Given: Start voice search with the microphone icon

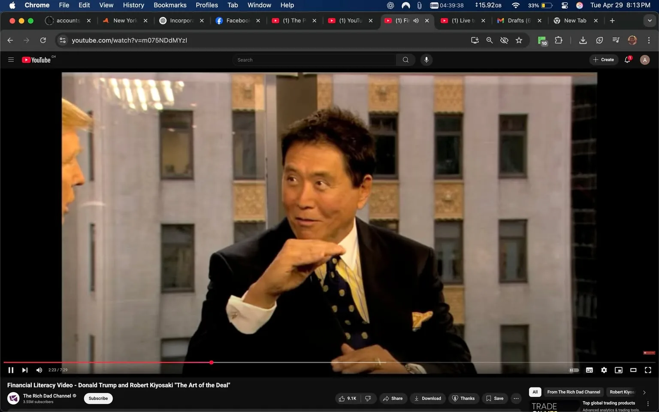Looking at the screenshot, I should pyautogui.click(x=426, y=60).
